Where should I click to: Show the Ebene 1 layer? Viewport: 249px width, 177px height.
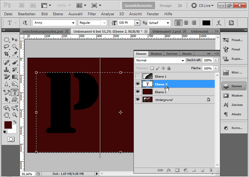pos(138,76)
